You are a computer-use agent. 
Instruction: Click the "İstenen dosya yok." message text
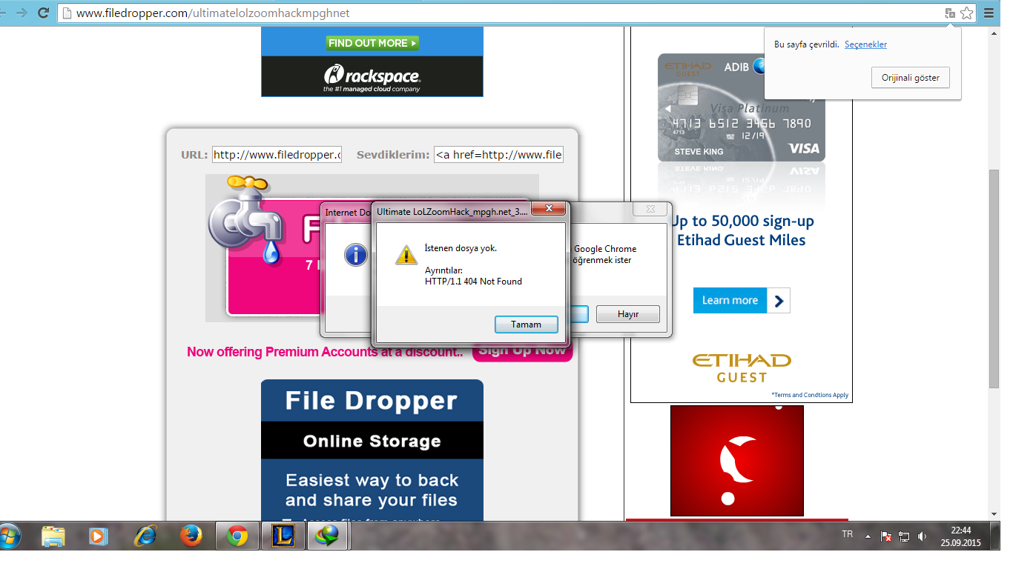[x=461, y=248]
